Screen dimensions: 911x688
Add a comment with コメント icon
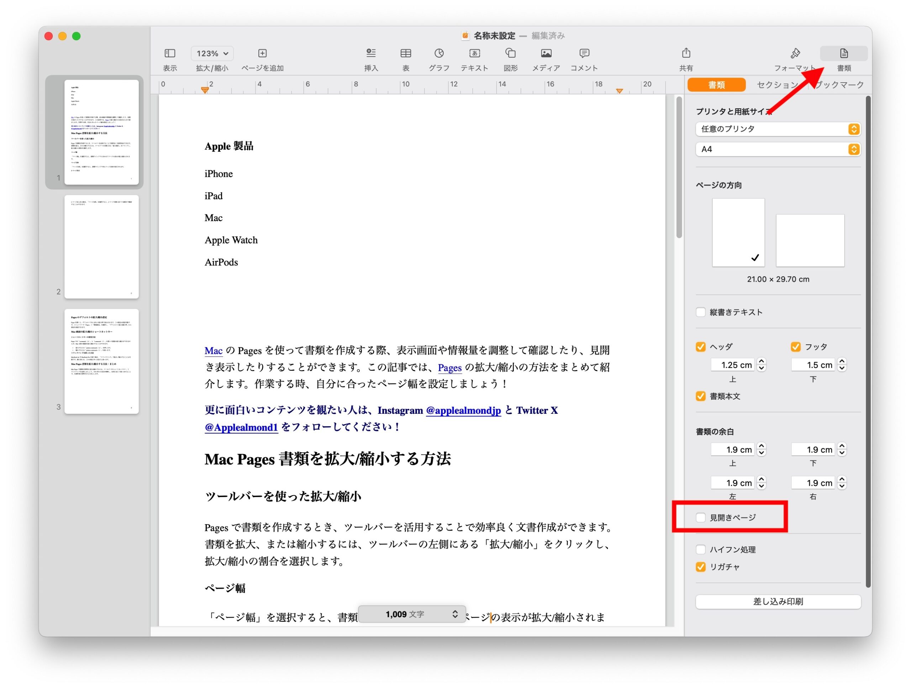(x=584, y=53)
